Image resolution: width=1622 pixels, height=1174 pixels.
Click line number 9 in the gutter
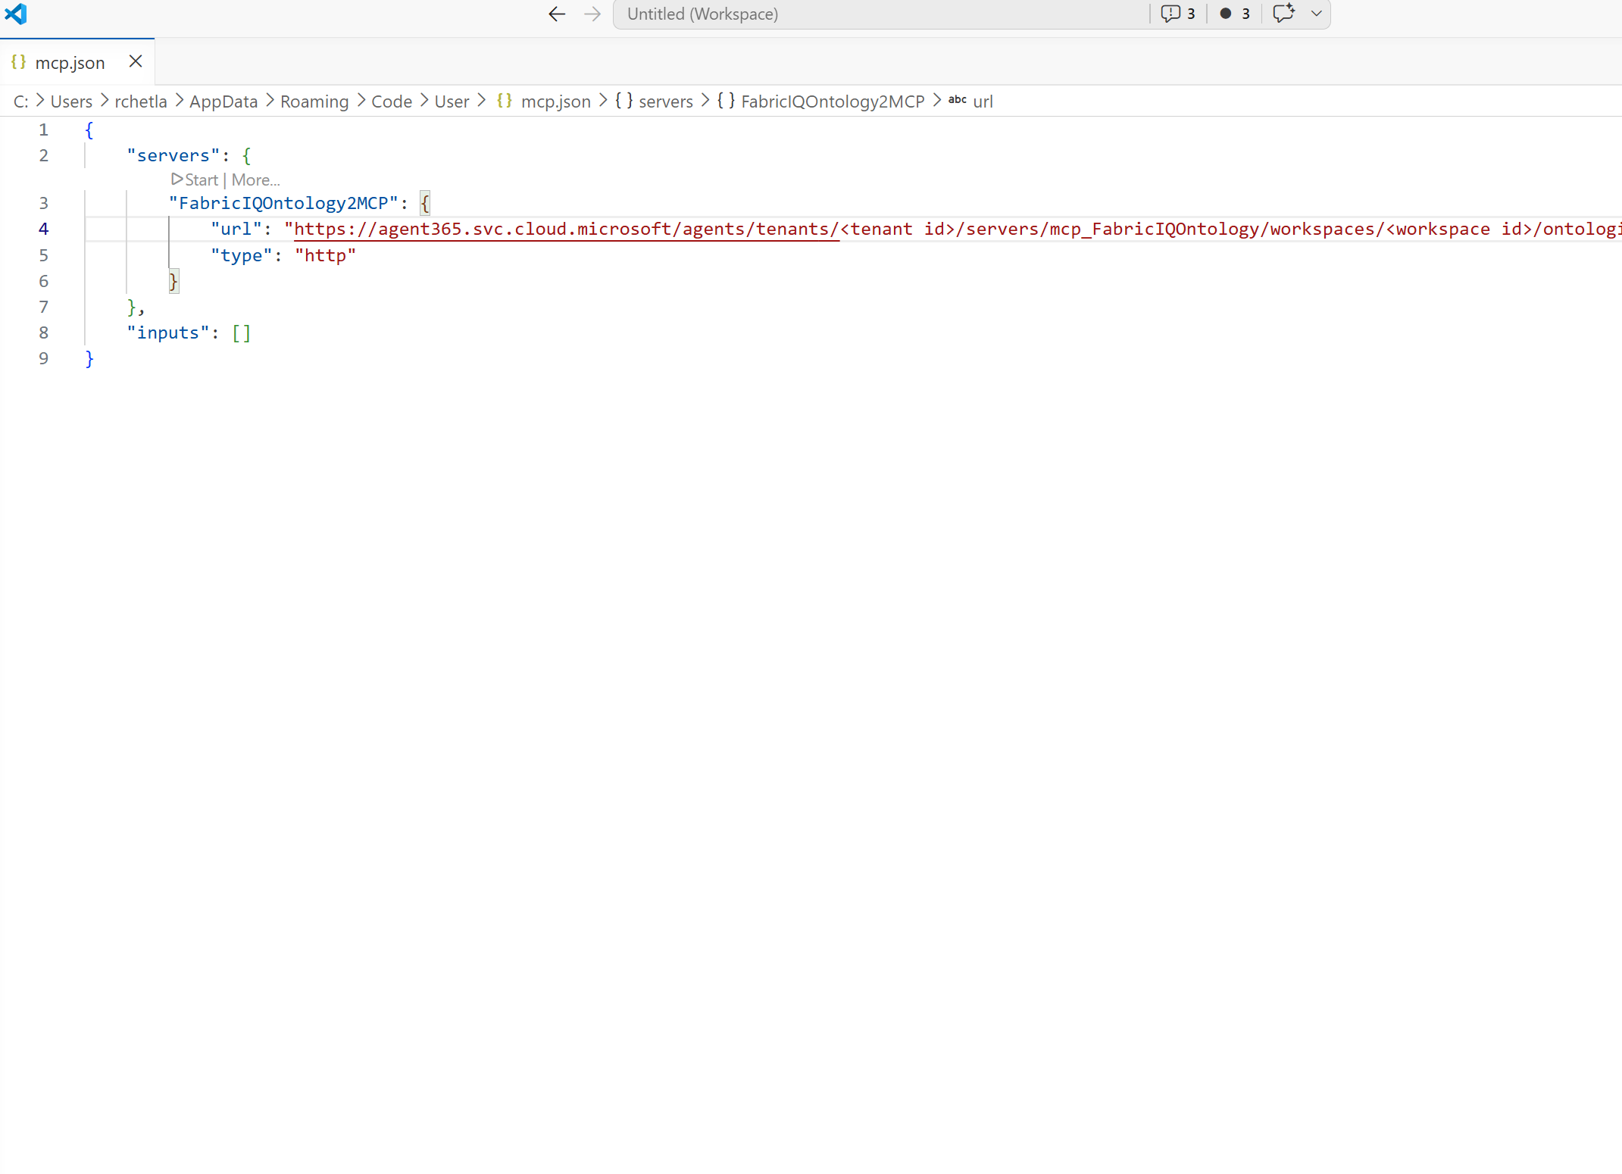[43, 358]
